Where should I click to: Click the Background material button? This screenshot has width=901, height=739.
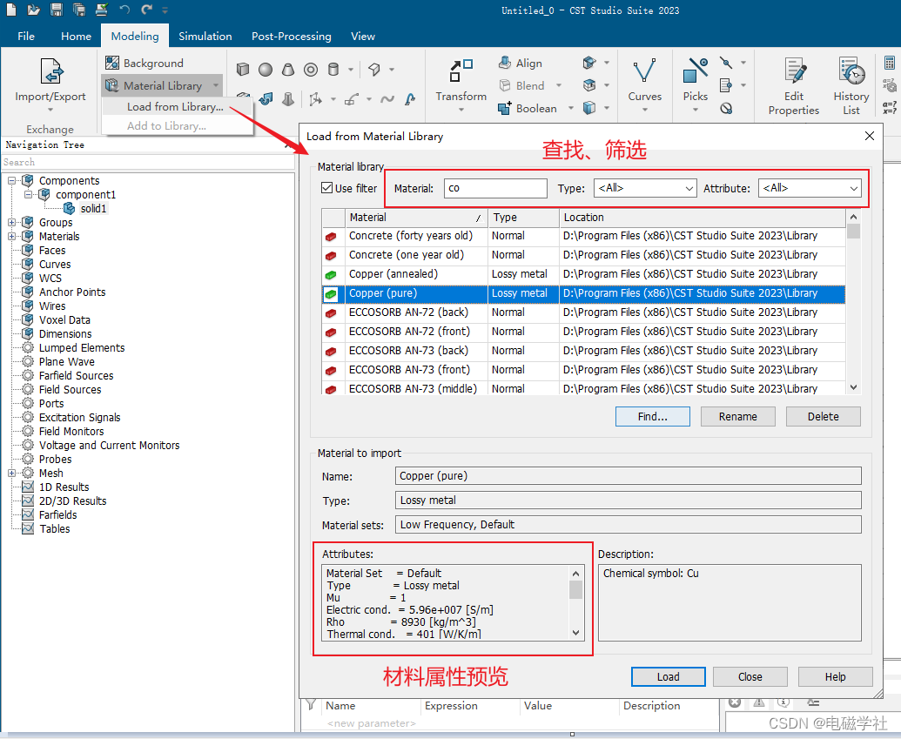click(x=145, y=64)
